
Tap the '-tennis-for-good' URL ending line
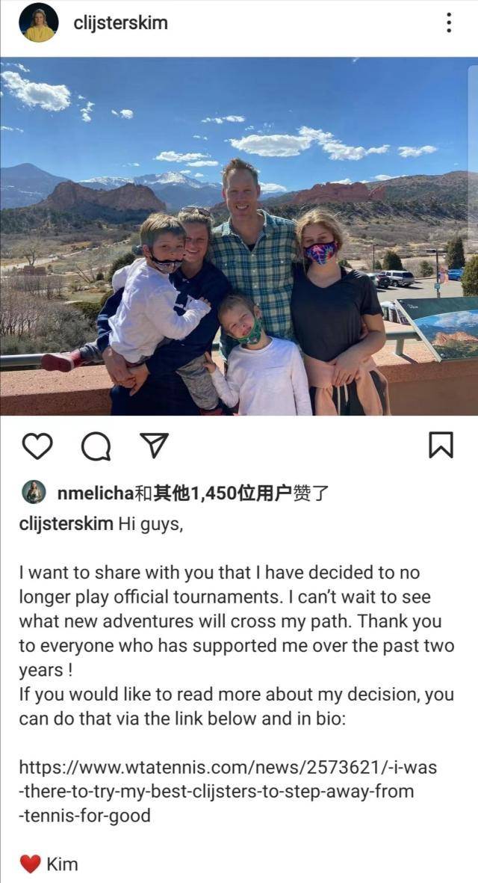click(85, 816)
